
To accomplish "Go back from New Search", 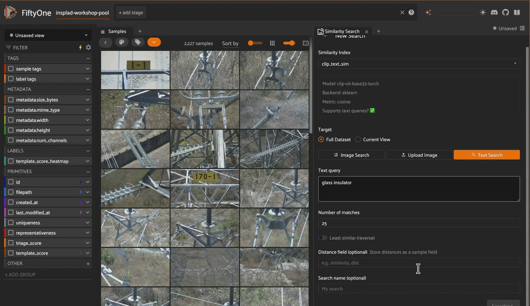I will coord(326,37).
